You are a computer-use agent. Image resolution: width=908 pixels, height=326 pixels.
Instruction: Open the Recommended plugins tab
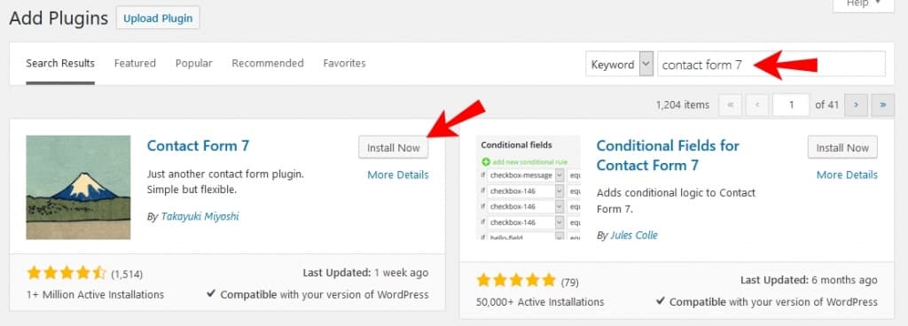coord(268,63)
